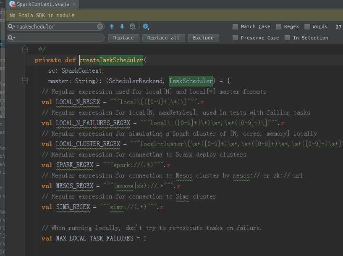Go to previous occurrence arrow
The height and width of the screenshot is (256, 343).
pos(112,26)
